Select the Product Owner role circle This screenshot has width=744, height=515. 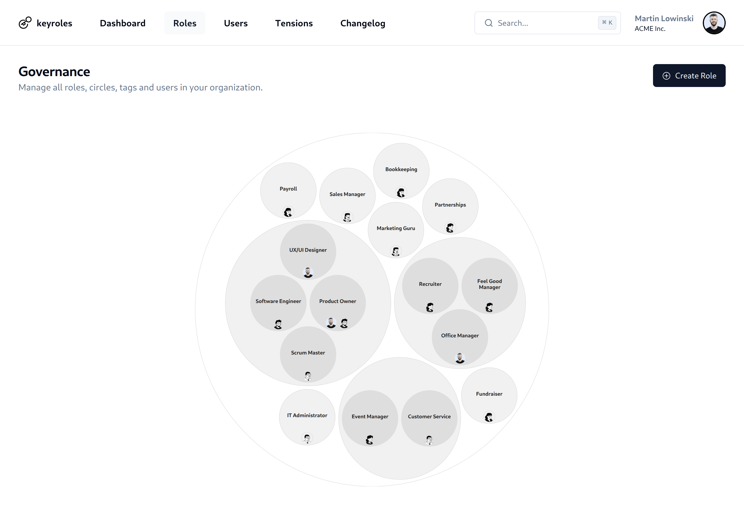pyautogui.click(x=337, y=301)
